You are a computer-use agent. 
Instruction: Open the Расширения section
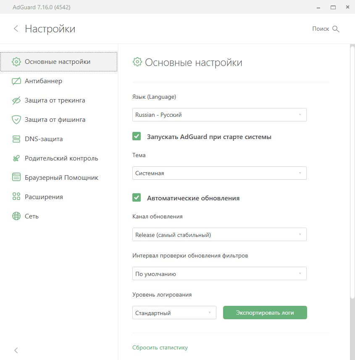click(59, 197)
